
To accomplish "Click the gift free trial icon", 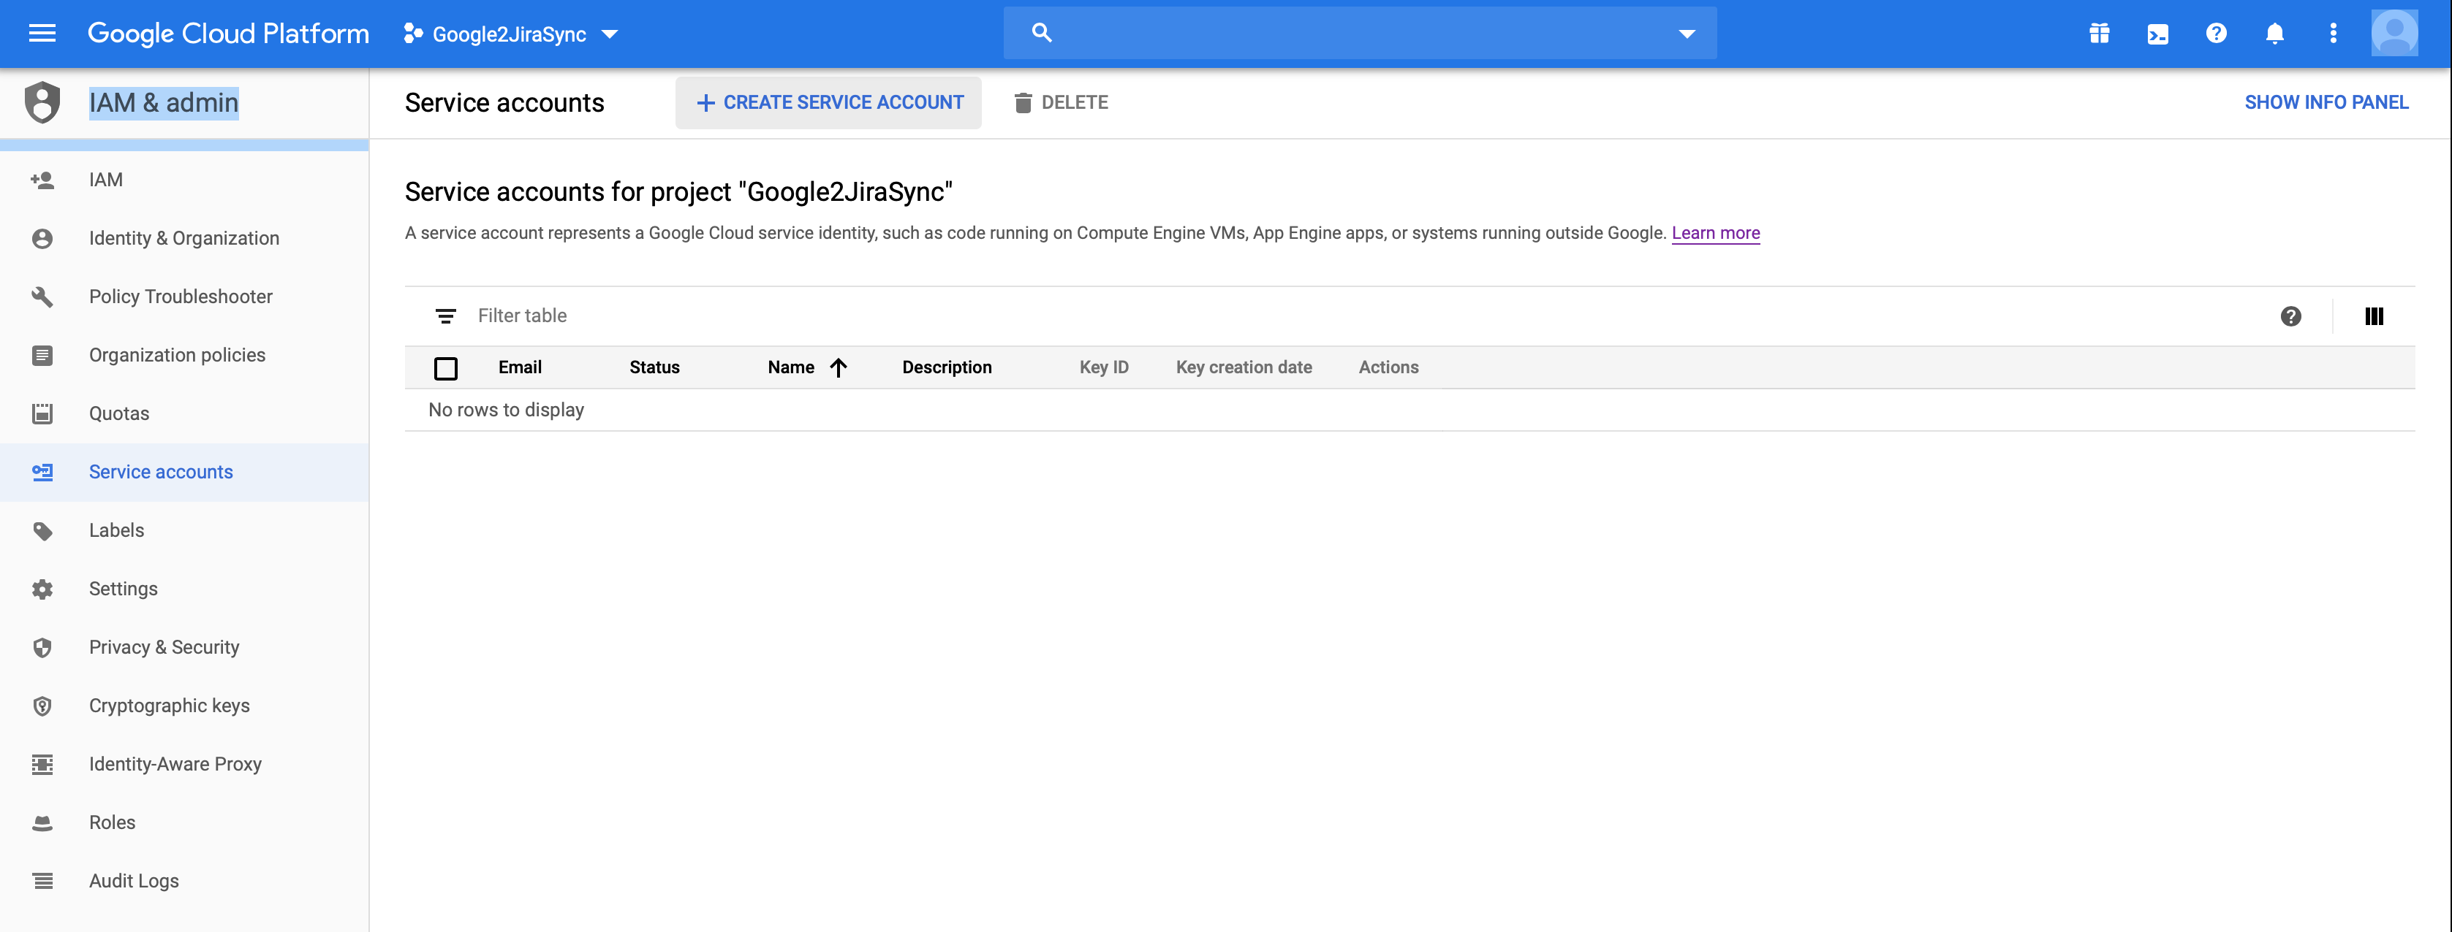I will click(2099, 34).
